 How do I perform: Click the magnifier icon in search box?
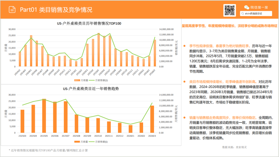point(243,13)
